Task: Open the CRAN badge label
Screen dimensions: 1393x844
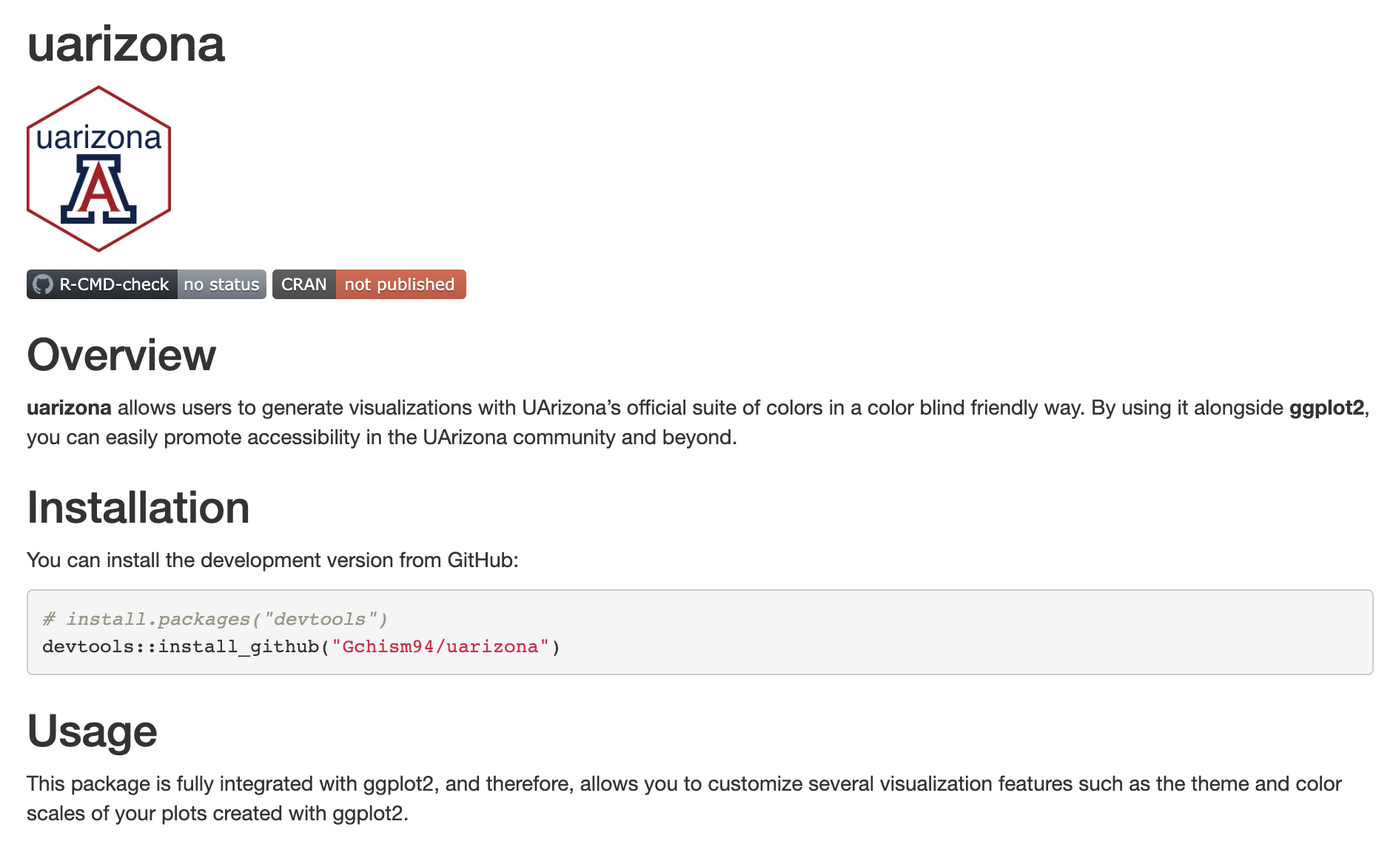Action: (x=303, y=285)
